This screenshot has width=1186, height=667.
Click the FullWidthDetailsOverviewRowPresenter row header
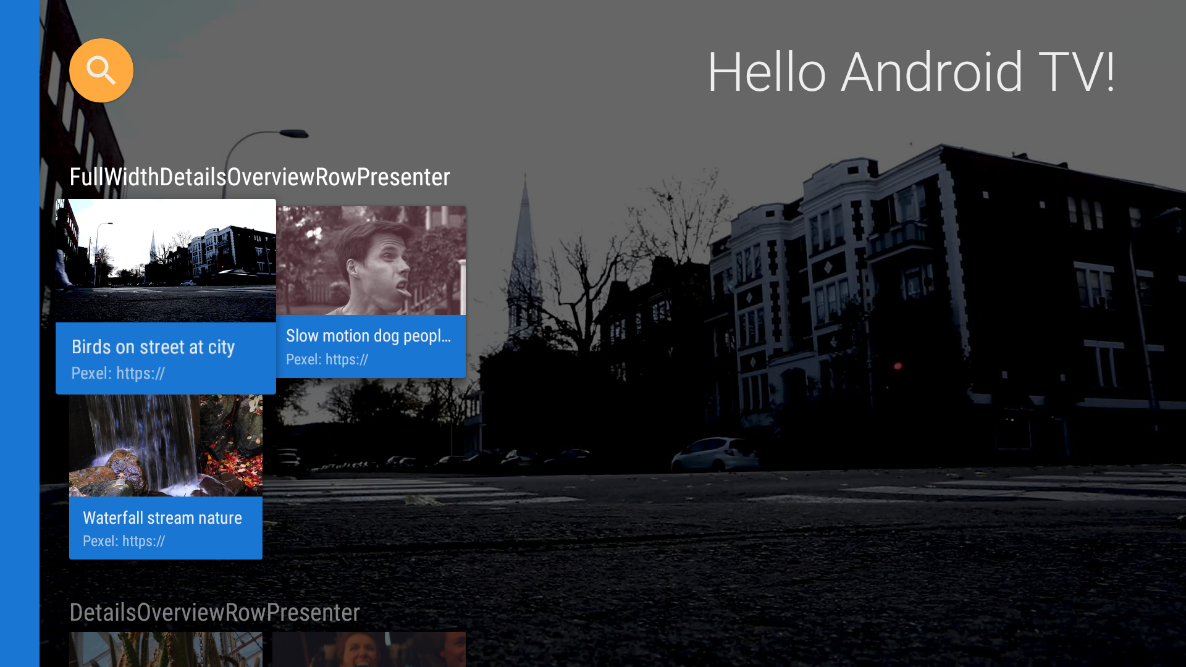[259, 177]
